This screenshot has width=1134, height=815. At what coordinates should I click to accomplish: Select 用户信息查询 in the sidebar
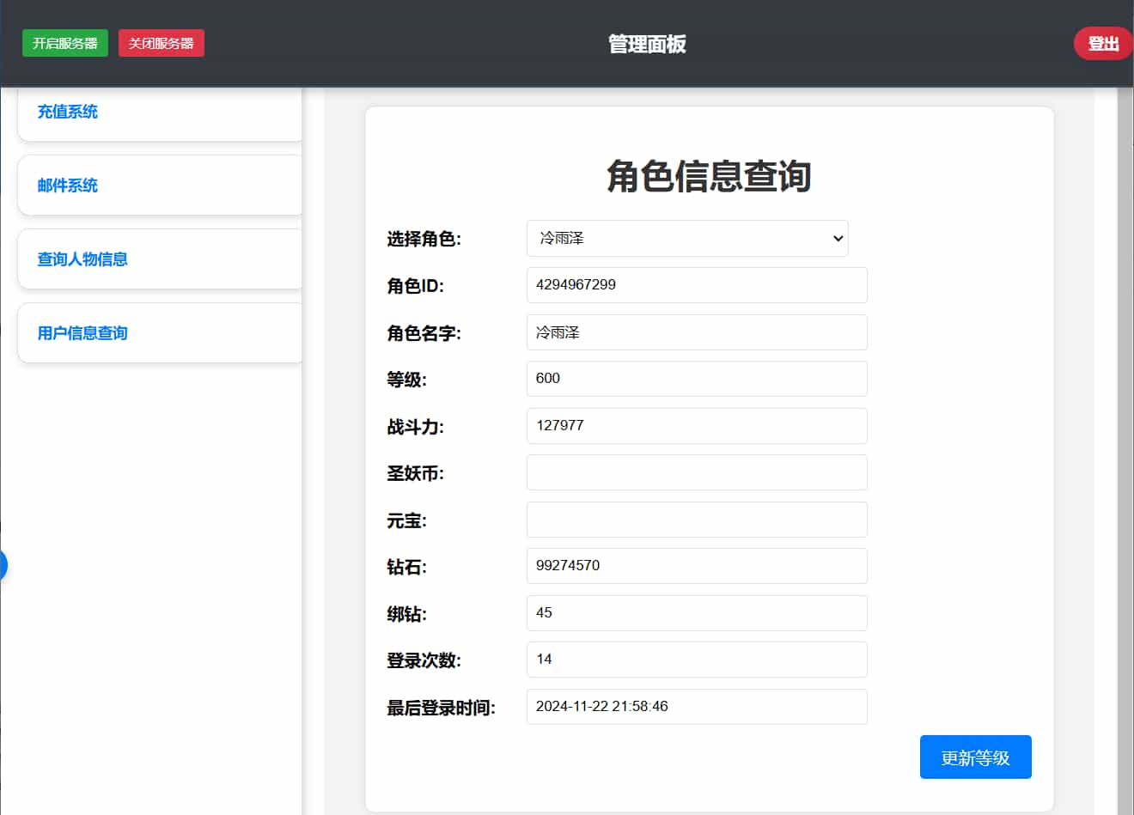tap(80, 333)
